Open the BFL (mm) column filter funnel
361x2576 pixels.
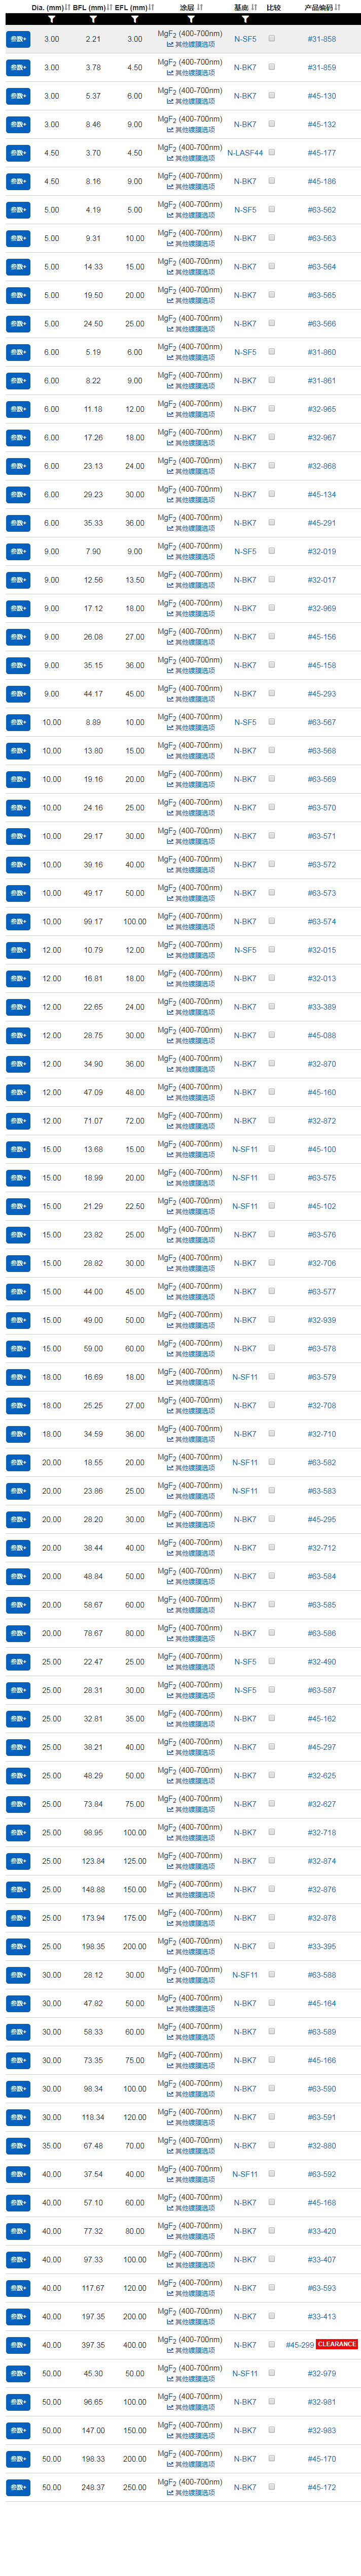(93, 18)
